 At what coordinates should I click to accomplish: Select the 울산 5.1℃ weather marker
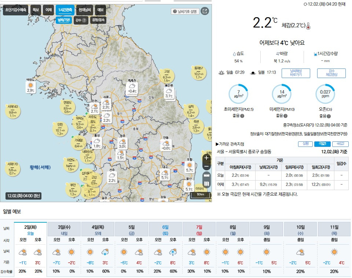pos(189,186)
